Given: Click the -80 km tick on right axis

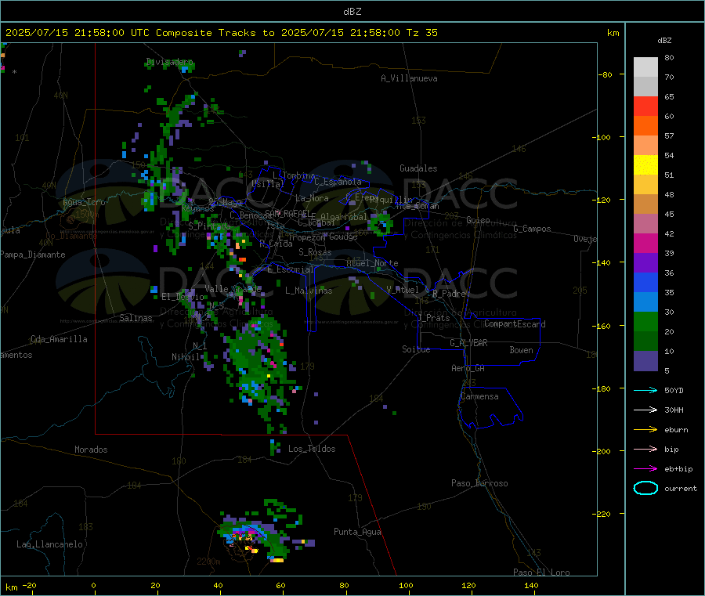Looking at the screenshot, I should click(x=606, y=74).
